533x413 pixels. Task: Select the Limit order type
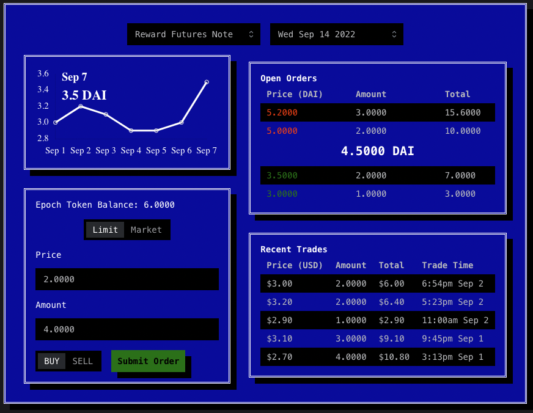coord(105,230)
